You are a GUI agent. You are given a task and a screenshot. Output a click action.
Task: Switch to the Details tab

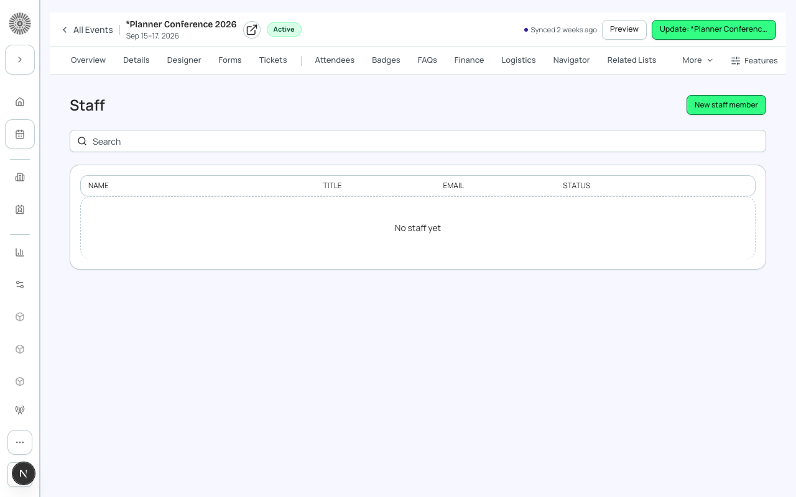[x=136, y=60]
